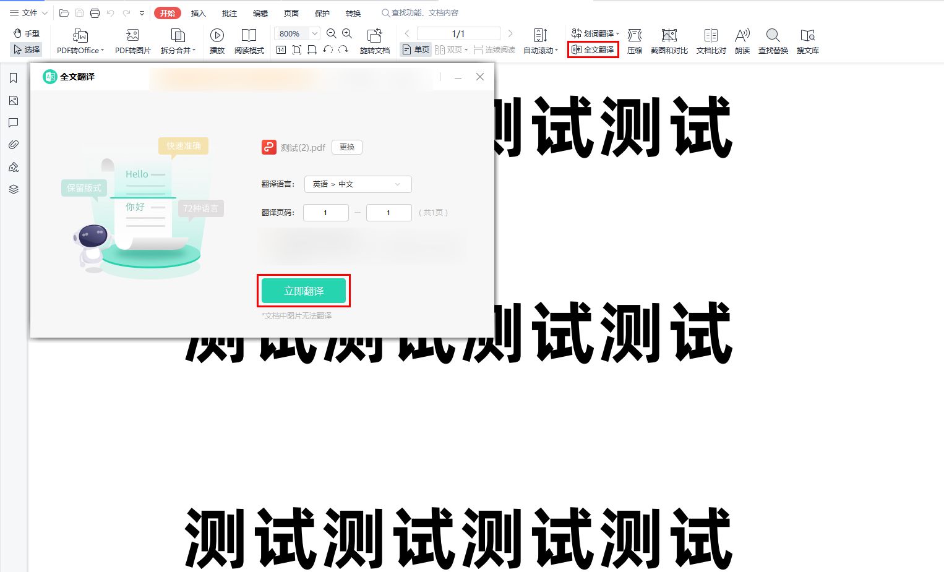Expand the 拆分合并 split-merge dropdown
This screenshot has width=944, height=572.
178,40
